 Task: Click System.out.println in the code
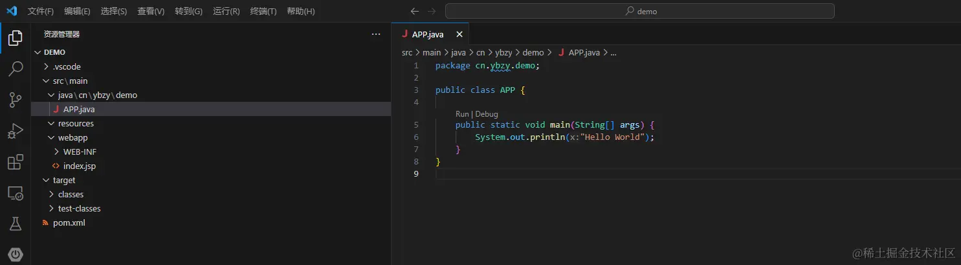[x=520, y=137]
